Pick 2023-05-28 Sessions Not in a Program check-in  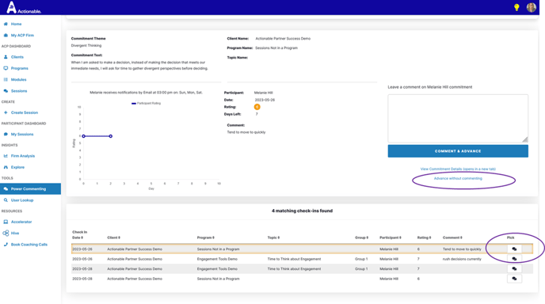coord(514,279)
